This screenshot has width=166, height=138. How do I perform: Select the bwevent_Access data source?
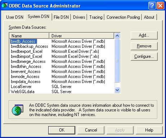point(26,72)
